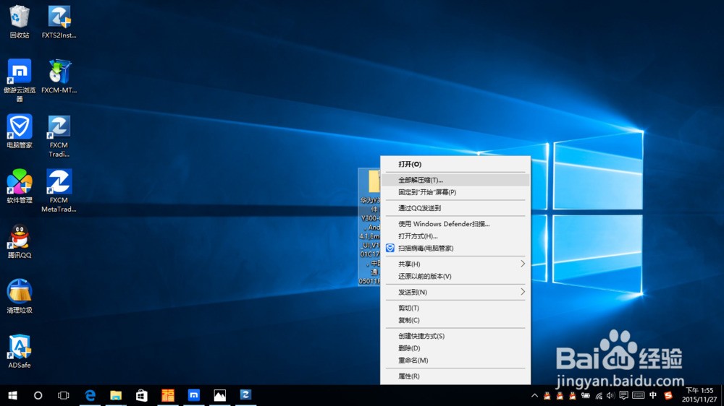Choose 创建快捷方式(S) menu entry
Screen dimensions: 724x406
point(455,336)
